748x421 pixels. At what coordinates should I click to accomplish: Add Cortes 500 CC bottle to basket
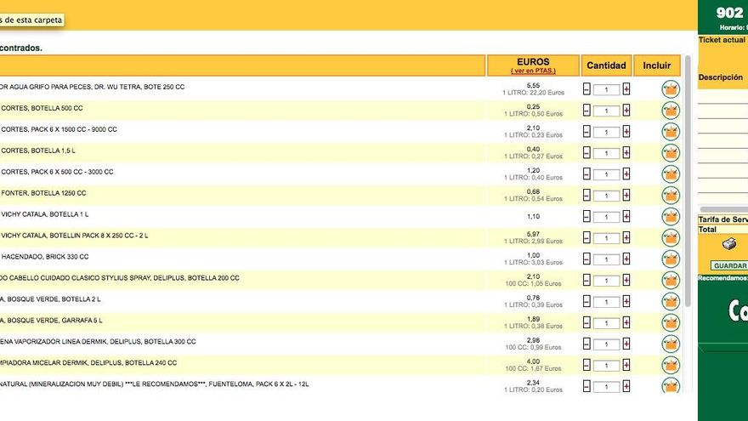[x=671, y=111]
